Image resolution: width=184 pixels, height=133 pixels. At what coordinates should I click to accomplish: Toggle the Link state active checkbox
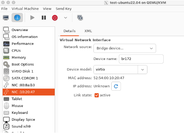coord(97,95)
